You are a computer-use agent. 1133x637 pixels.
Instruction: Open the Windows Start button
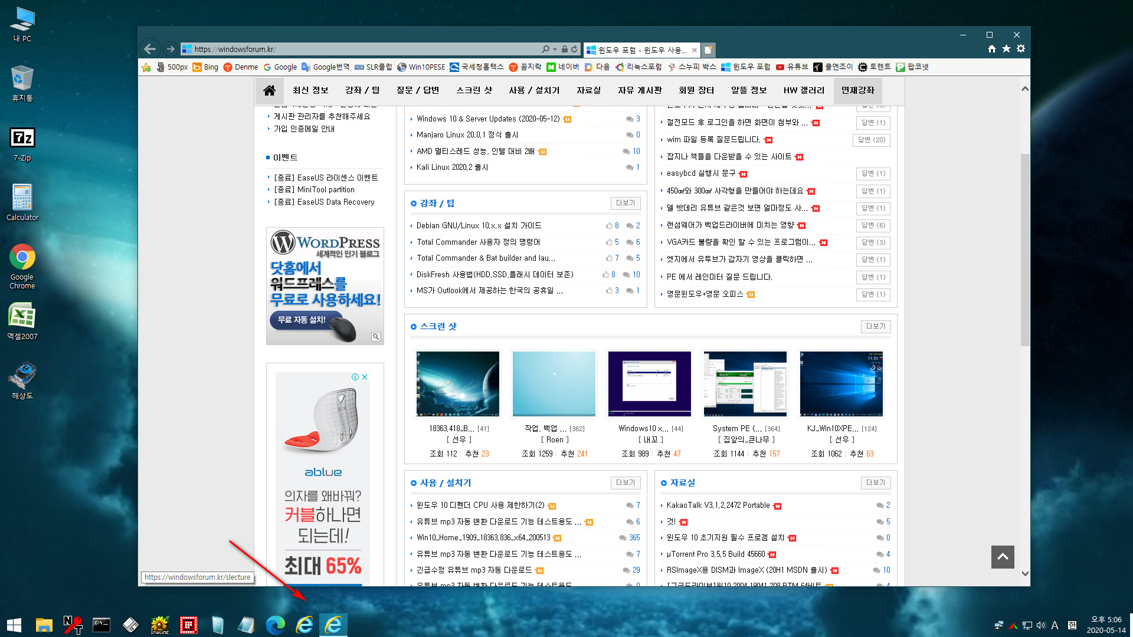[14, 625]
